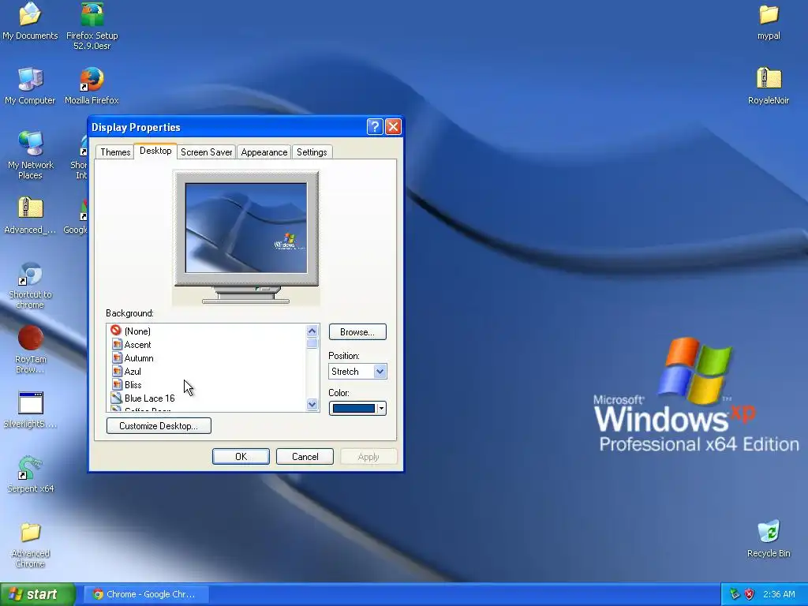Click the Desktop tab

tap(155, 151)
